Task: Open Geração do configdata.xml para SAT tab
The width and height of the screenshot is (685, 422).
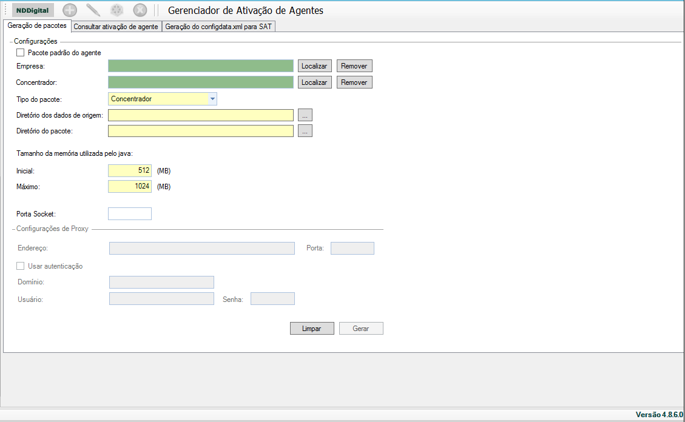Action: [218, 27]
